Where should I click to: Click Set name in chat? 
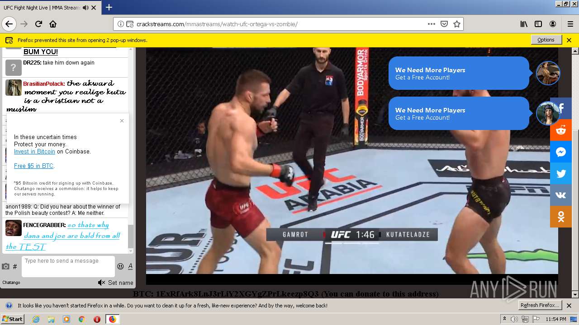(120, 283)
